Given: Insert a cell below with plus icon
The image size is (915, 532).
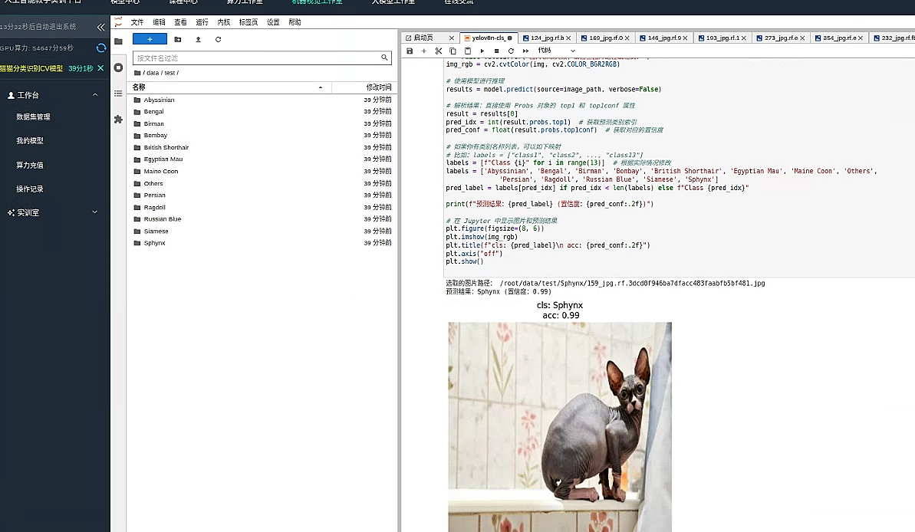Looking at the screenshot, I should pos(423,51).
